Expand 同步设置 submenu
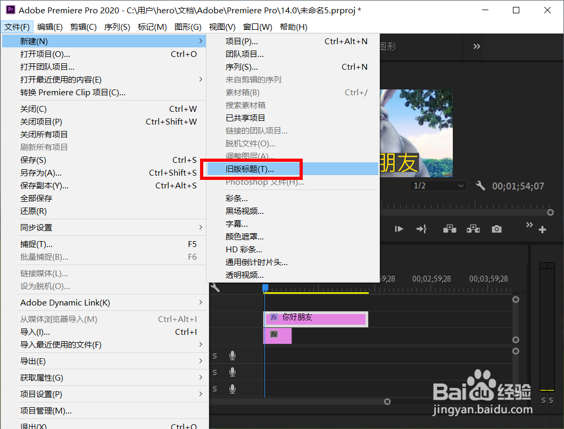Image resolution: width=564 pixels, height=429 pixels. point(201,227)
